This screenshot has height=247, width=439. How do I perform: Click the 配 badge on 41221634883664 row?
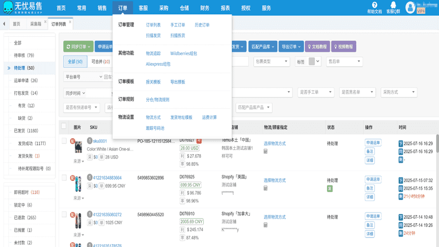[x=73, y=178]
